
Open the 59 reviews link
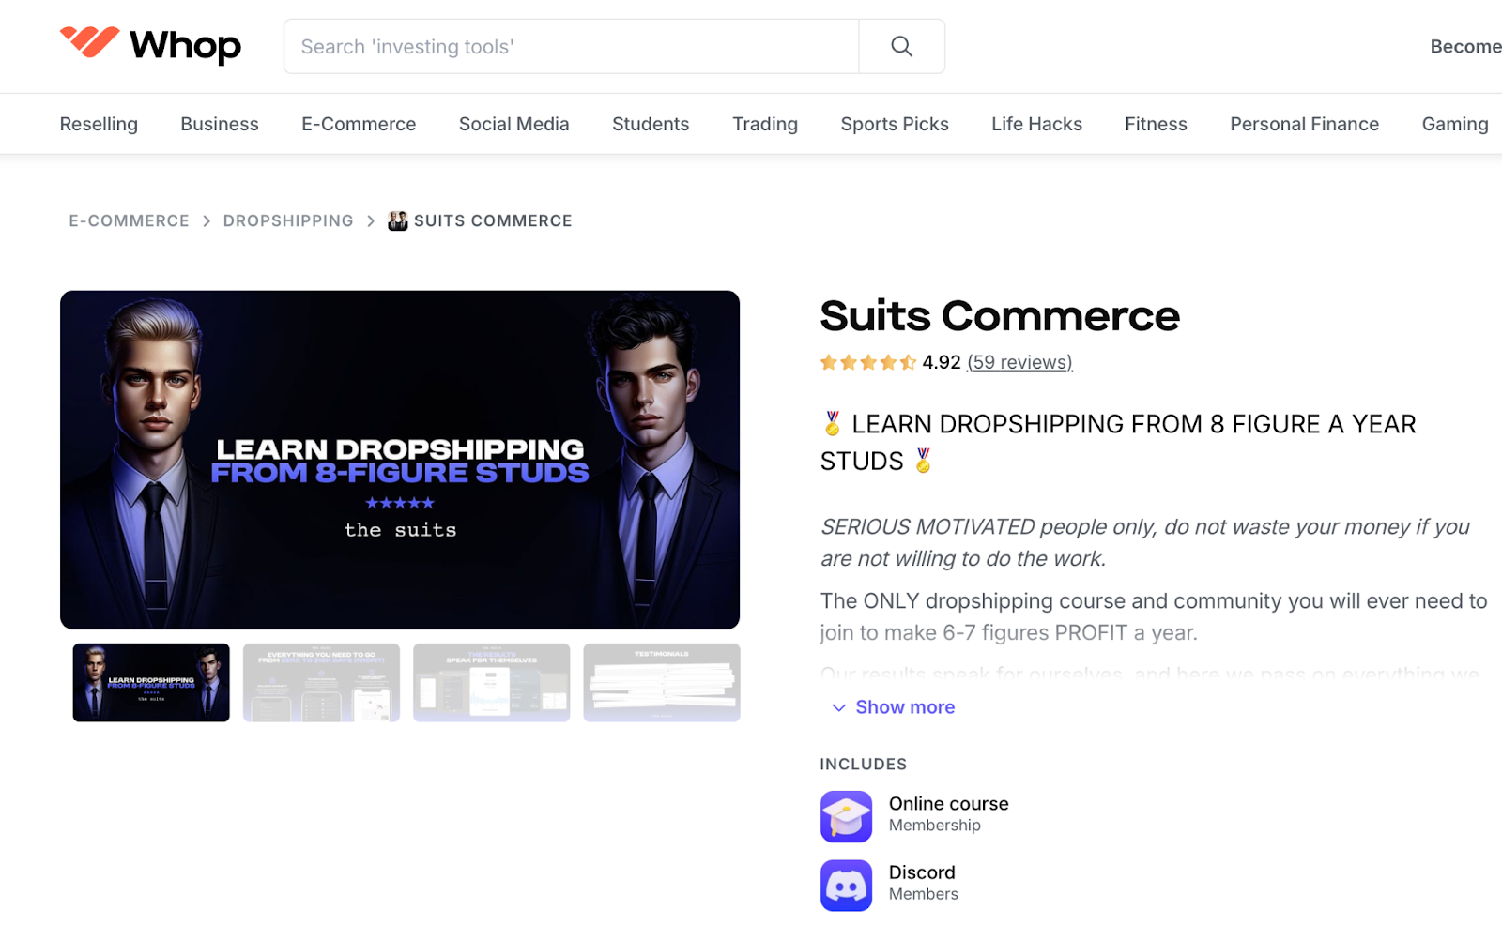1019,362
